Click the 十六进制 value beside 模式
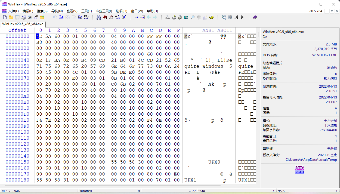Image resolution: width=340 pixels, height=194 pixels. 330,121
